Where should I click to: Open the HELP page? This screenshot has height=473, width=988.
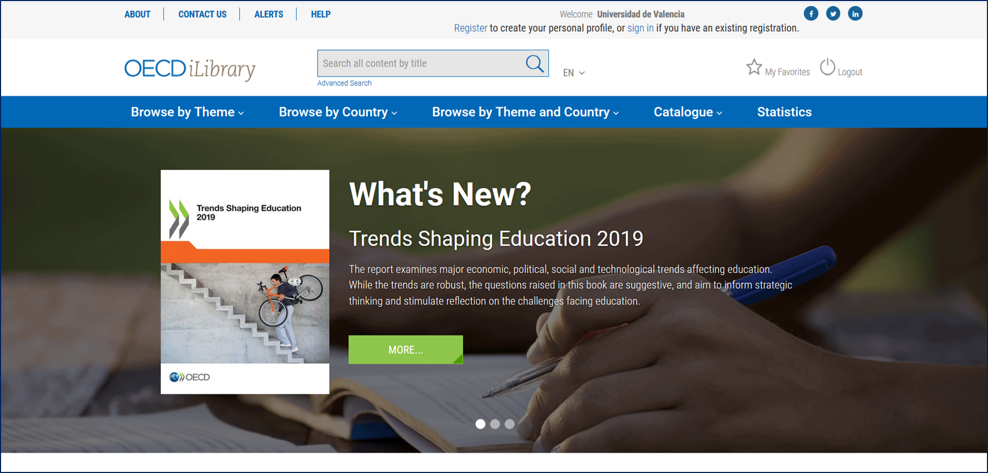(x=321, y=14)
